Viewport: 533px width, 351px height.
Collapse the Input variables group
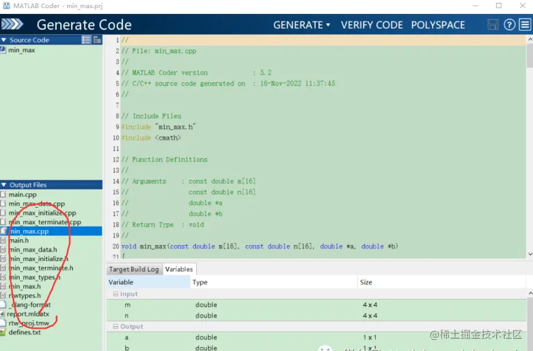tap(115, 294)
